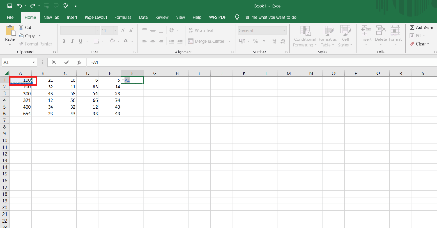
Task: Toggle Bold formatting
Action: (64, 41)
